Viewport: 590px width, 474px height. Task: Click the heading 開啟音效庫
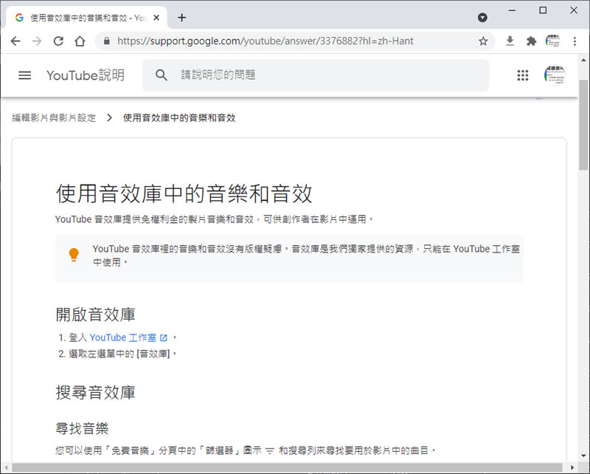tap(96, 315)
